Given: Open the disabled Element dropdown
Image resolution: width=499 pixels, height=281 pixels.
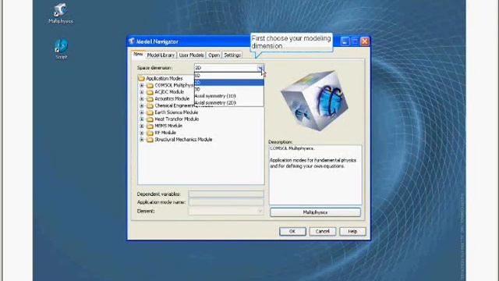Looking at the screenshot, I should click(x=260, y=211).
